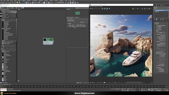Open Options menu in V-Ray frame buffer

[x=101, y=7]
